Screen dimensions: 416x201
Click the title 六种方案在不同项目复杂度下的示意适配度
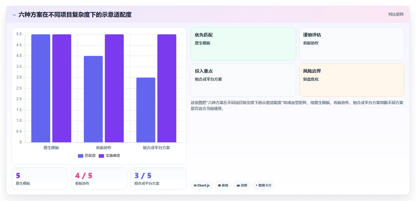(75, 15)
